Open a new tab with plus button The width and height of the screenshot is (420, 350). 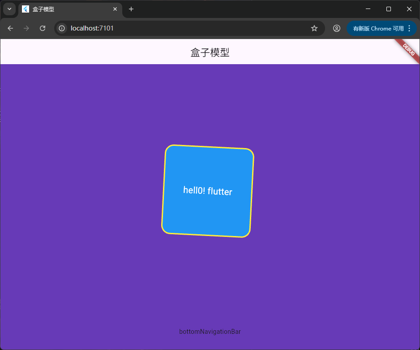pos(131,9)
